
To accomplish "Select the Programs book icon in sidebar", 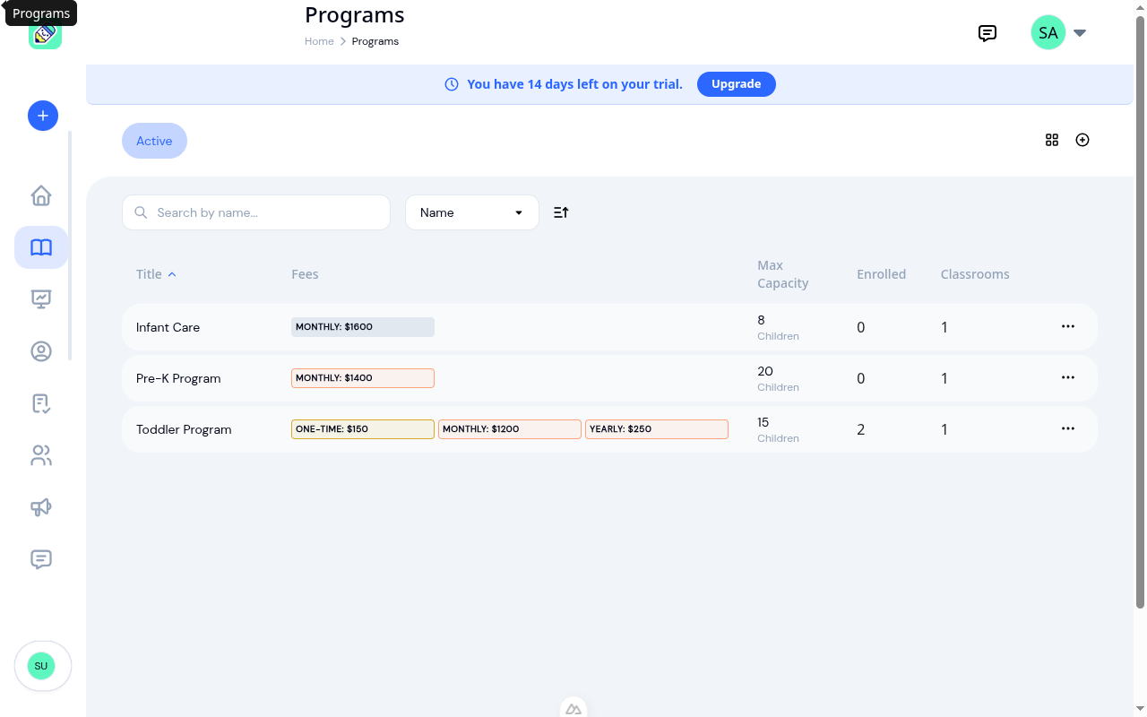I will [x=41, y=247].
